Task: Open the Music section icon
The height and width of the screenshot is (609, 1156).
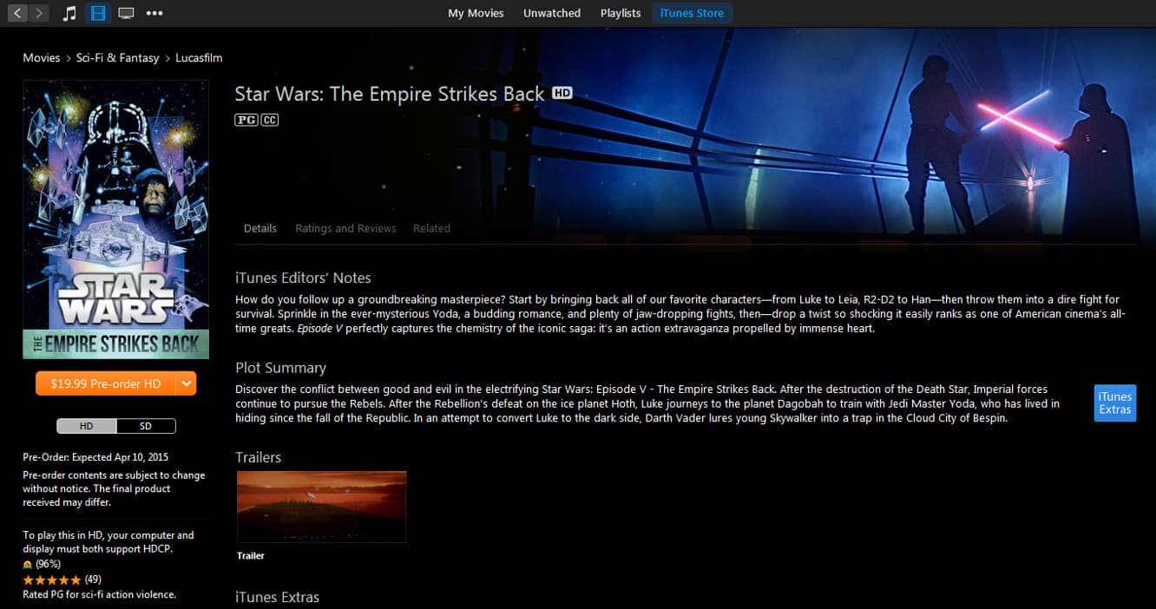Action: 69,13
